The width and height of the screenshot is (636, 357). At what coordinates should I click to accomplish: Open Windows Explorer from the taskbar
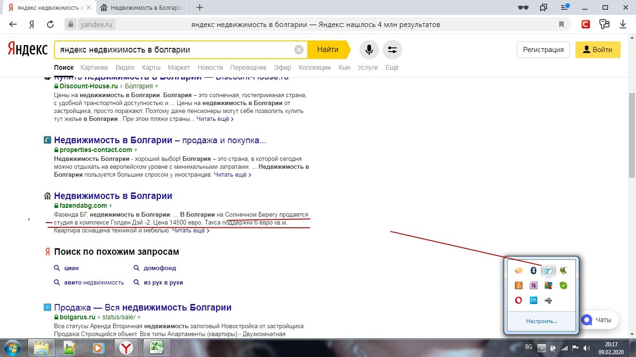point(42,348)
